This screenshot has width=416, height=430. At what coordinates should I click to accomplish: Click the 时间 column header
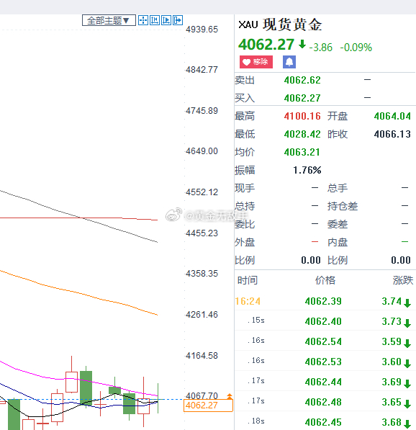click(x=247, y=280)
